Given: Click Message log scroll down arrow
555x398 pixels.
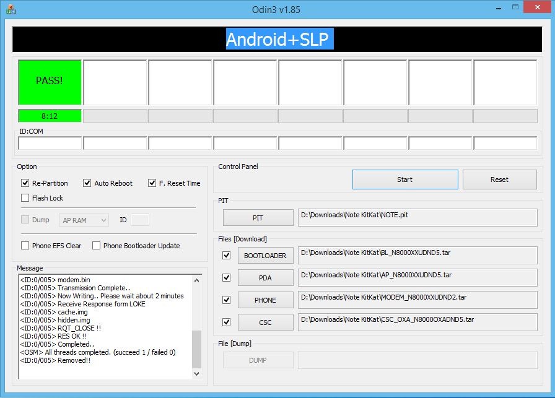Looking at the screenshot, I should [197, 374].
